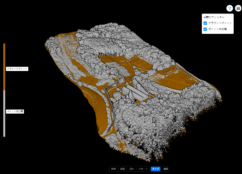Image resolution: width=242 pixels, height=174 pixels.
Task: Click the funnel filter icon
Action: pyautogui.click(x=230, y=8)
